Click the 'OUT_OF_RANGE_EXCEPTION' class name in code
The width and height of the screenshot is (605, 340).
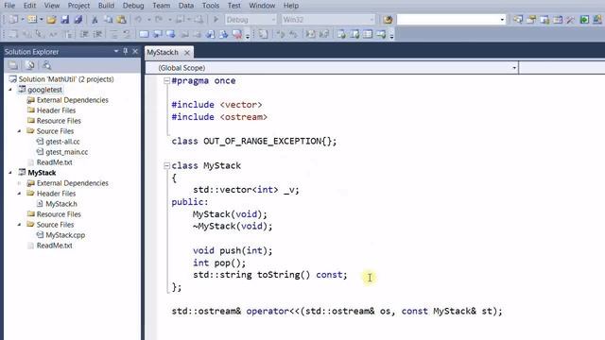(x=263, y=141)
